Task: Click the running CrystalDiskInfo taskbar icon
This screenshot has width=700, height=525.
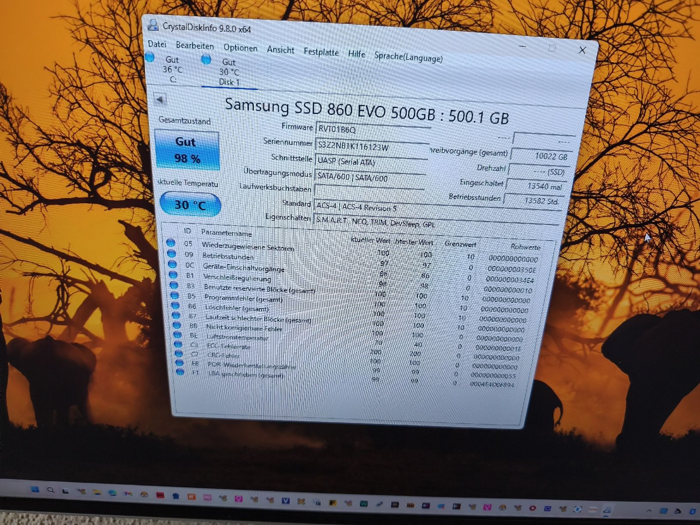Action: pos(607,510)
